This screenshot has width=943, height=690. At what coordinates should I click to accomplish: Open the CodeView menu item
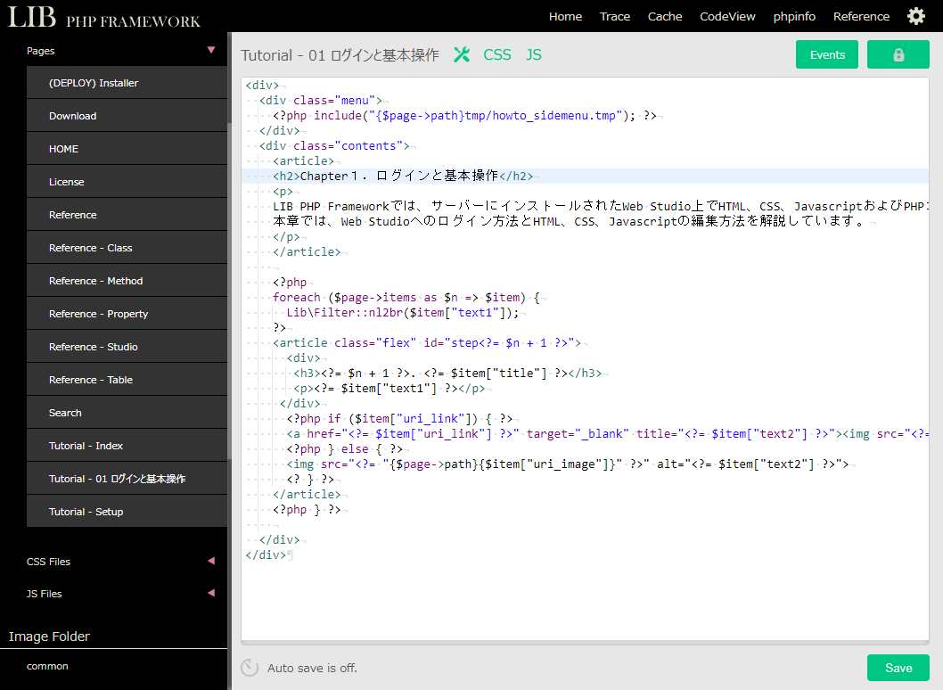coord(727,16)
